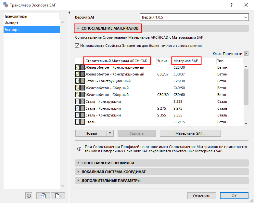This screenshot has width=254, height=203.
Task: Select Железобетон - Сборный row with C40/50
Action: 159,88
